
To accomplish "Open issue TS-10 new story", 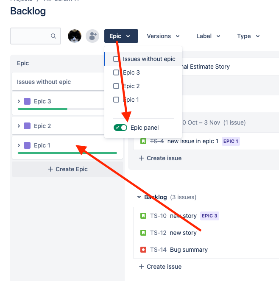I will pyautogui.click(x=206, y=216).
